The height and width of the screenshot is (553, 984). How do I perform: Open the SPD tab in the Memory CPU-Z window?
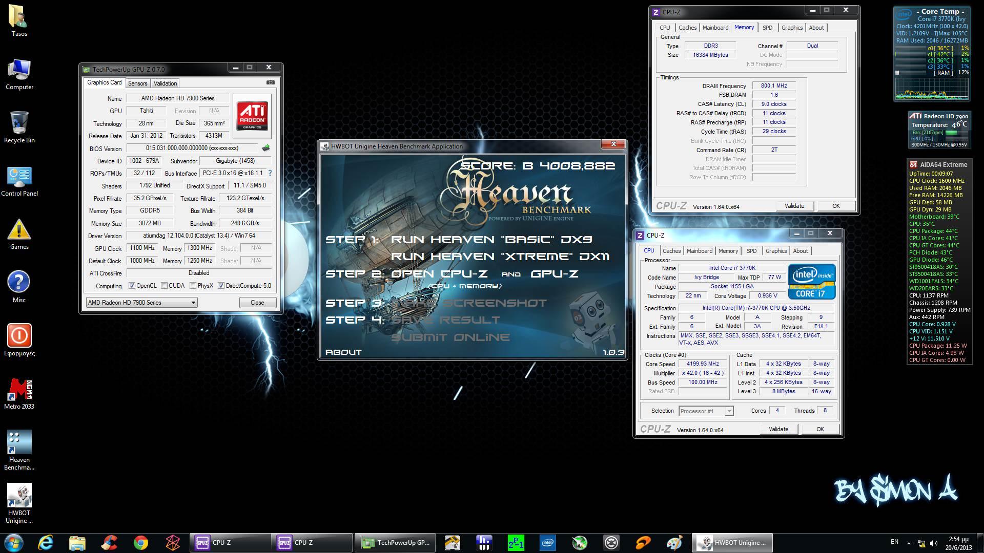pyautogui.click(x=767, y=28)
